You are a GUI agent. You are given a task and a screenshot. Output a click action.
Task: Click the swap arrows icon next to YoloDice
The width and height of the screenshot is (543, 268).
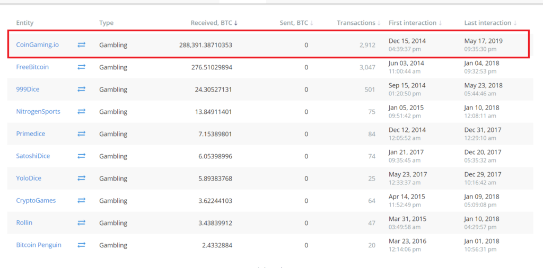click(81, 178)
